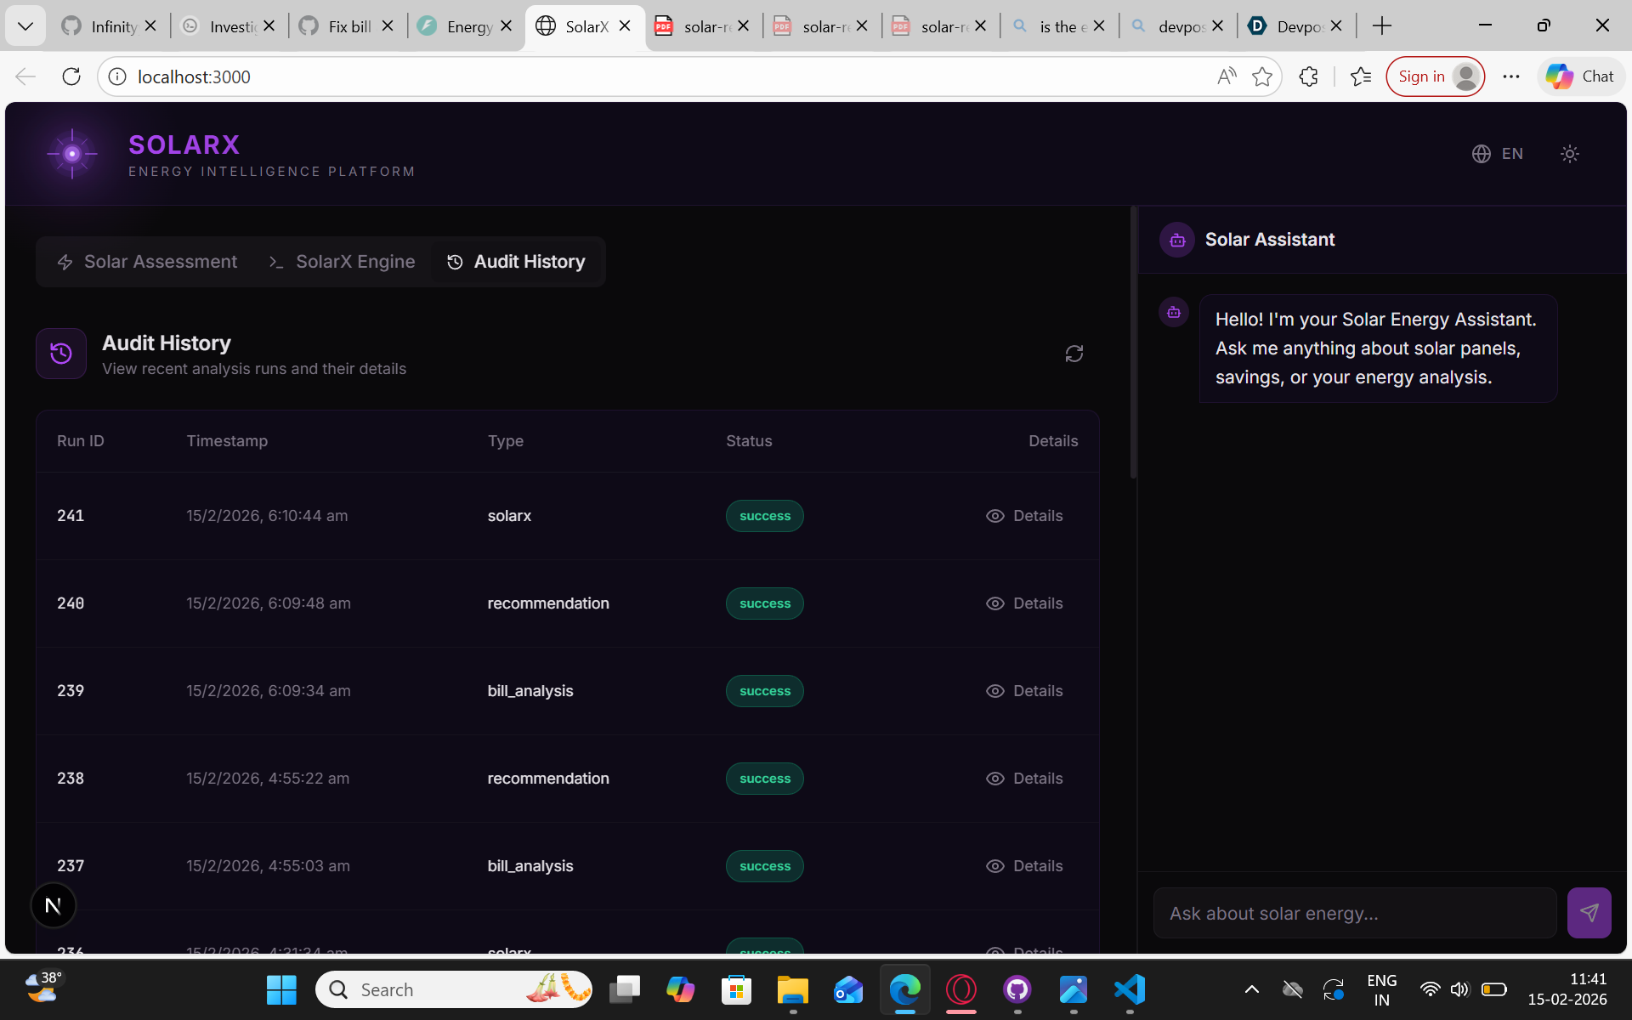Click the Solar Assistant robot icon

click(x=1177, y=240)
